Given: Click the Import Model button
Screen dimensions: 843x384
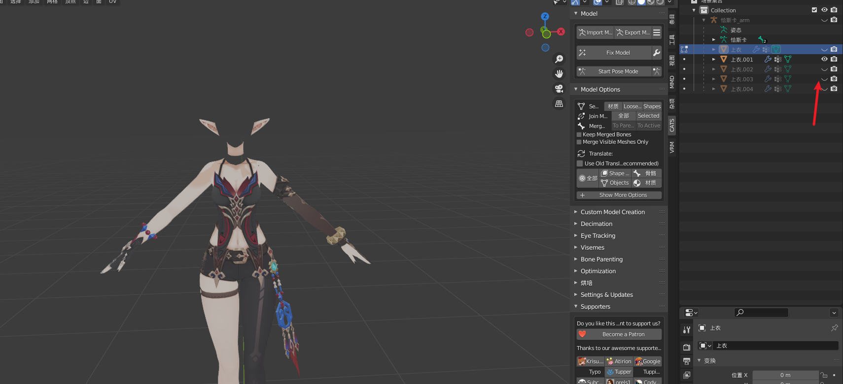Looking at the screenshot, I should [595, 32].
